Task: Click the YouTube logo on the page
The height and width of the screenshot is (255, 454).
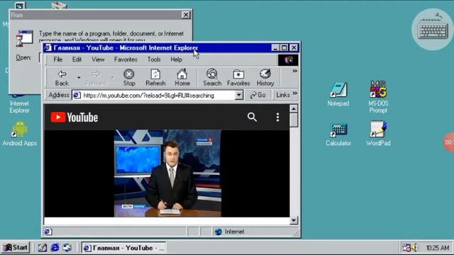Action: click(x=74, y=118)
